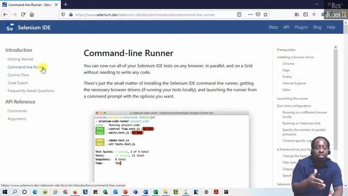Click the Command-line Runner page heading

pos(128,53)
